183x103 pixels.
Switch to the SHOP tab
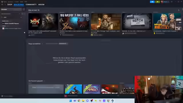pos(10,5)
